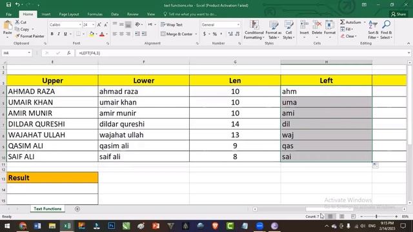
Task: Click the Accounting dollar format icon
Action: pos(205,34)
